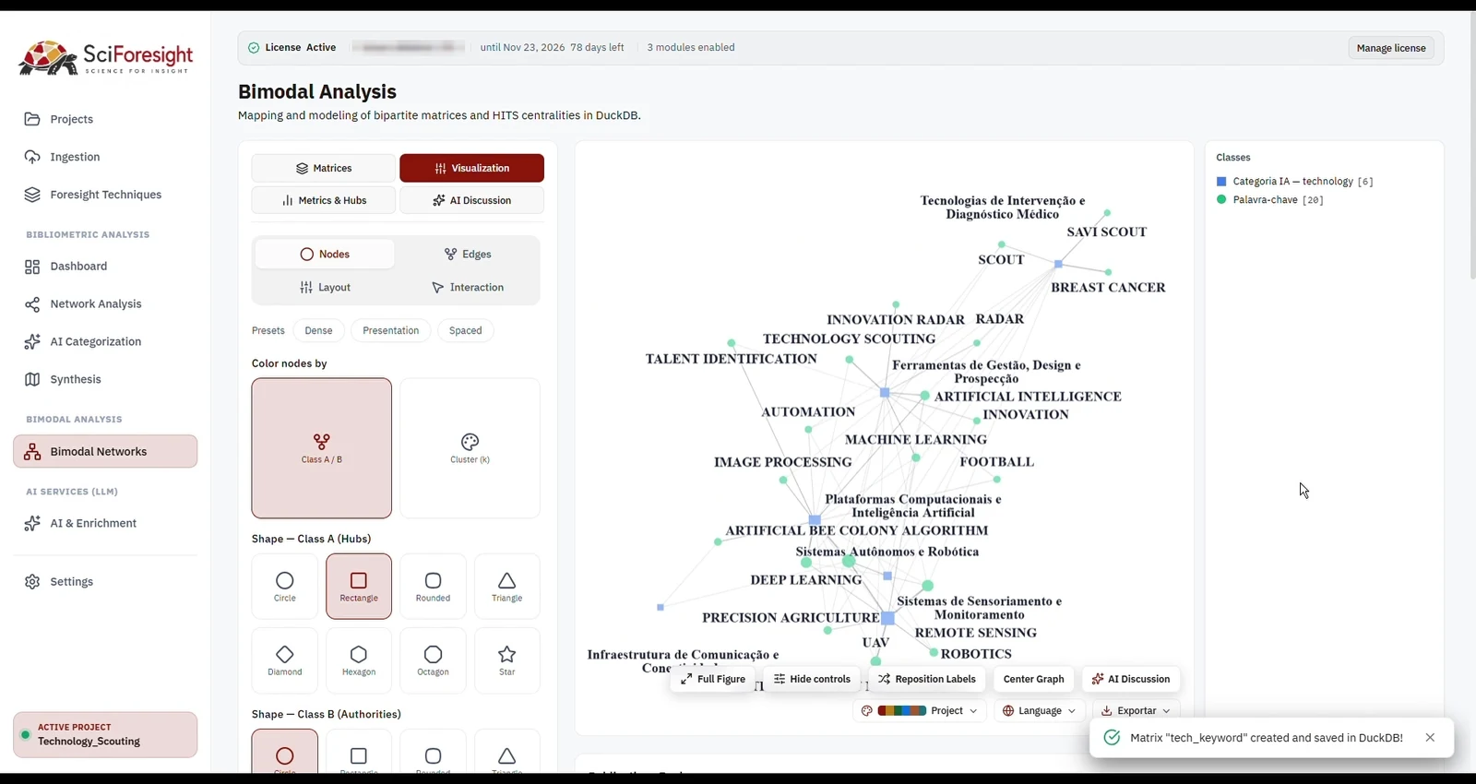Select Bimodal Networks in sidebar
The height and width of the screenshot is (784, 1476).
pos(105,452)
